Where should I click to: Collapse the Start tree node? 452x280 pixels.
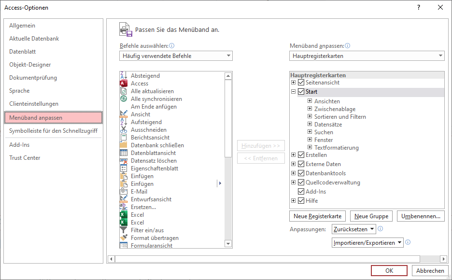coord(293,92)
